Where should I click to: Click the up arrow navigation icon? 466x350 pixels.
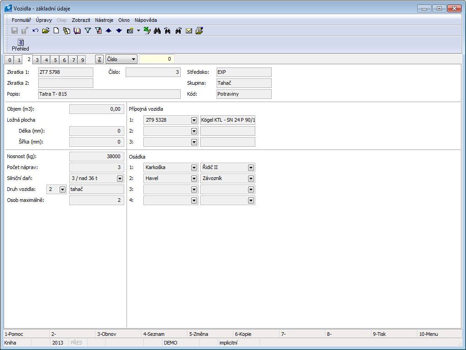pos(108,31)
